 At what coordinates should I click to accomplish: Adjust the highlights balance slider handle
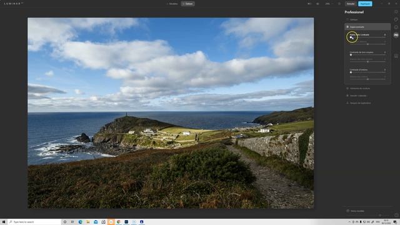click(x=367, y=44)
